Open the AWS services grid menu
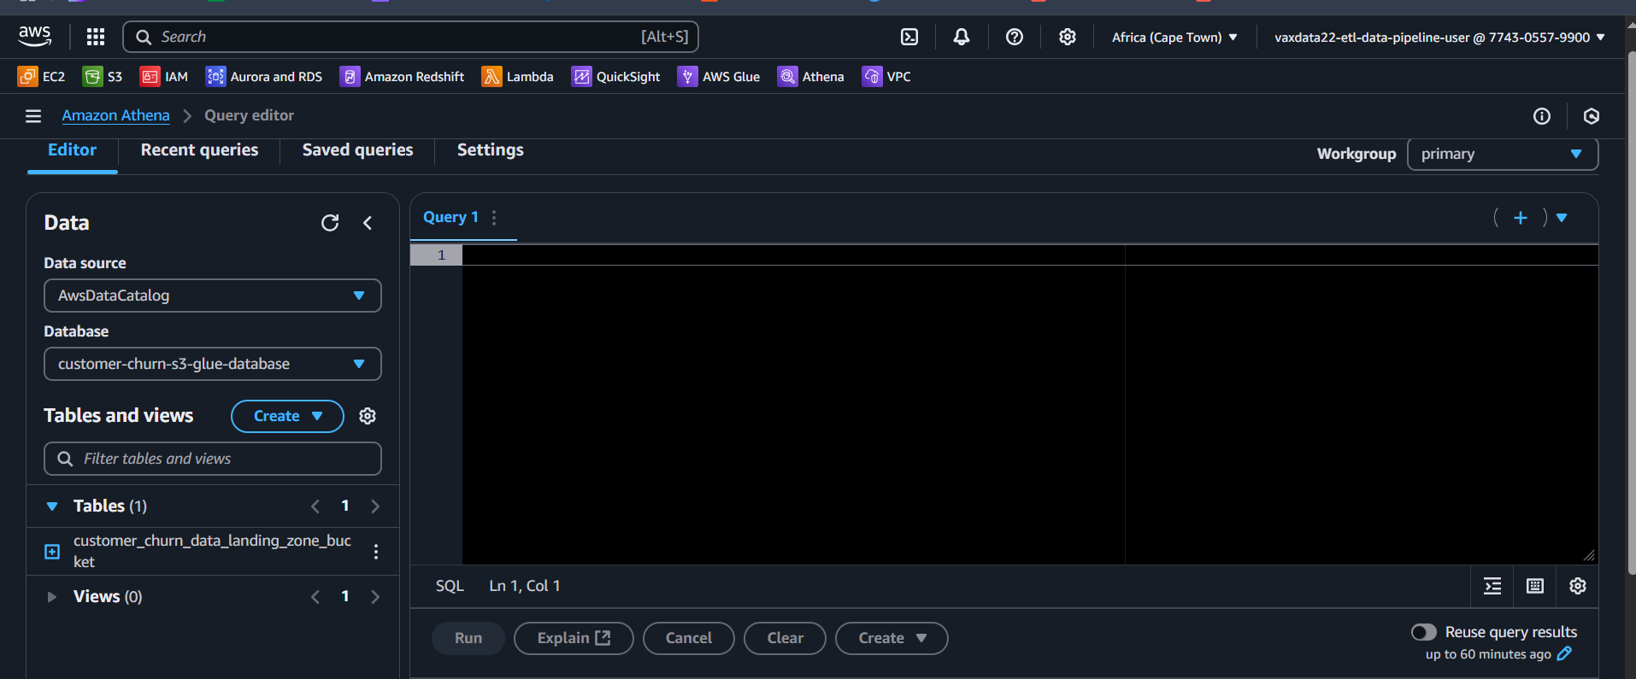This screenshot has width=1636, height=679. tap(96, 37)
